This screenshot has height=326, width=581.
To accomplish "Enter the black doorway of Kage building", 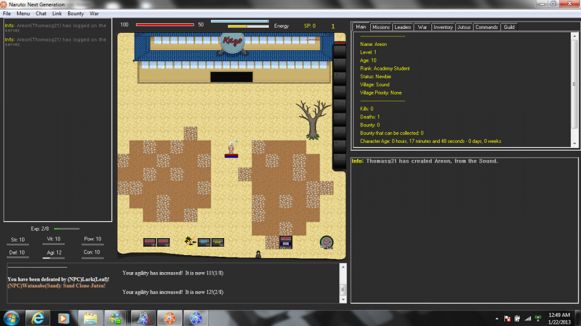I will [x=231, y=77].
